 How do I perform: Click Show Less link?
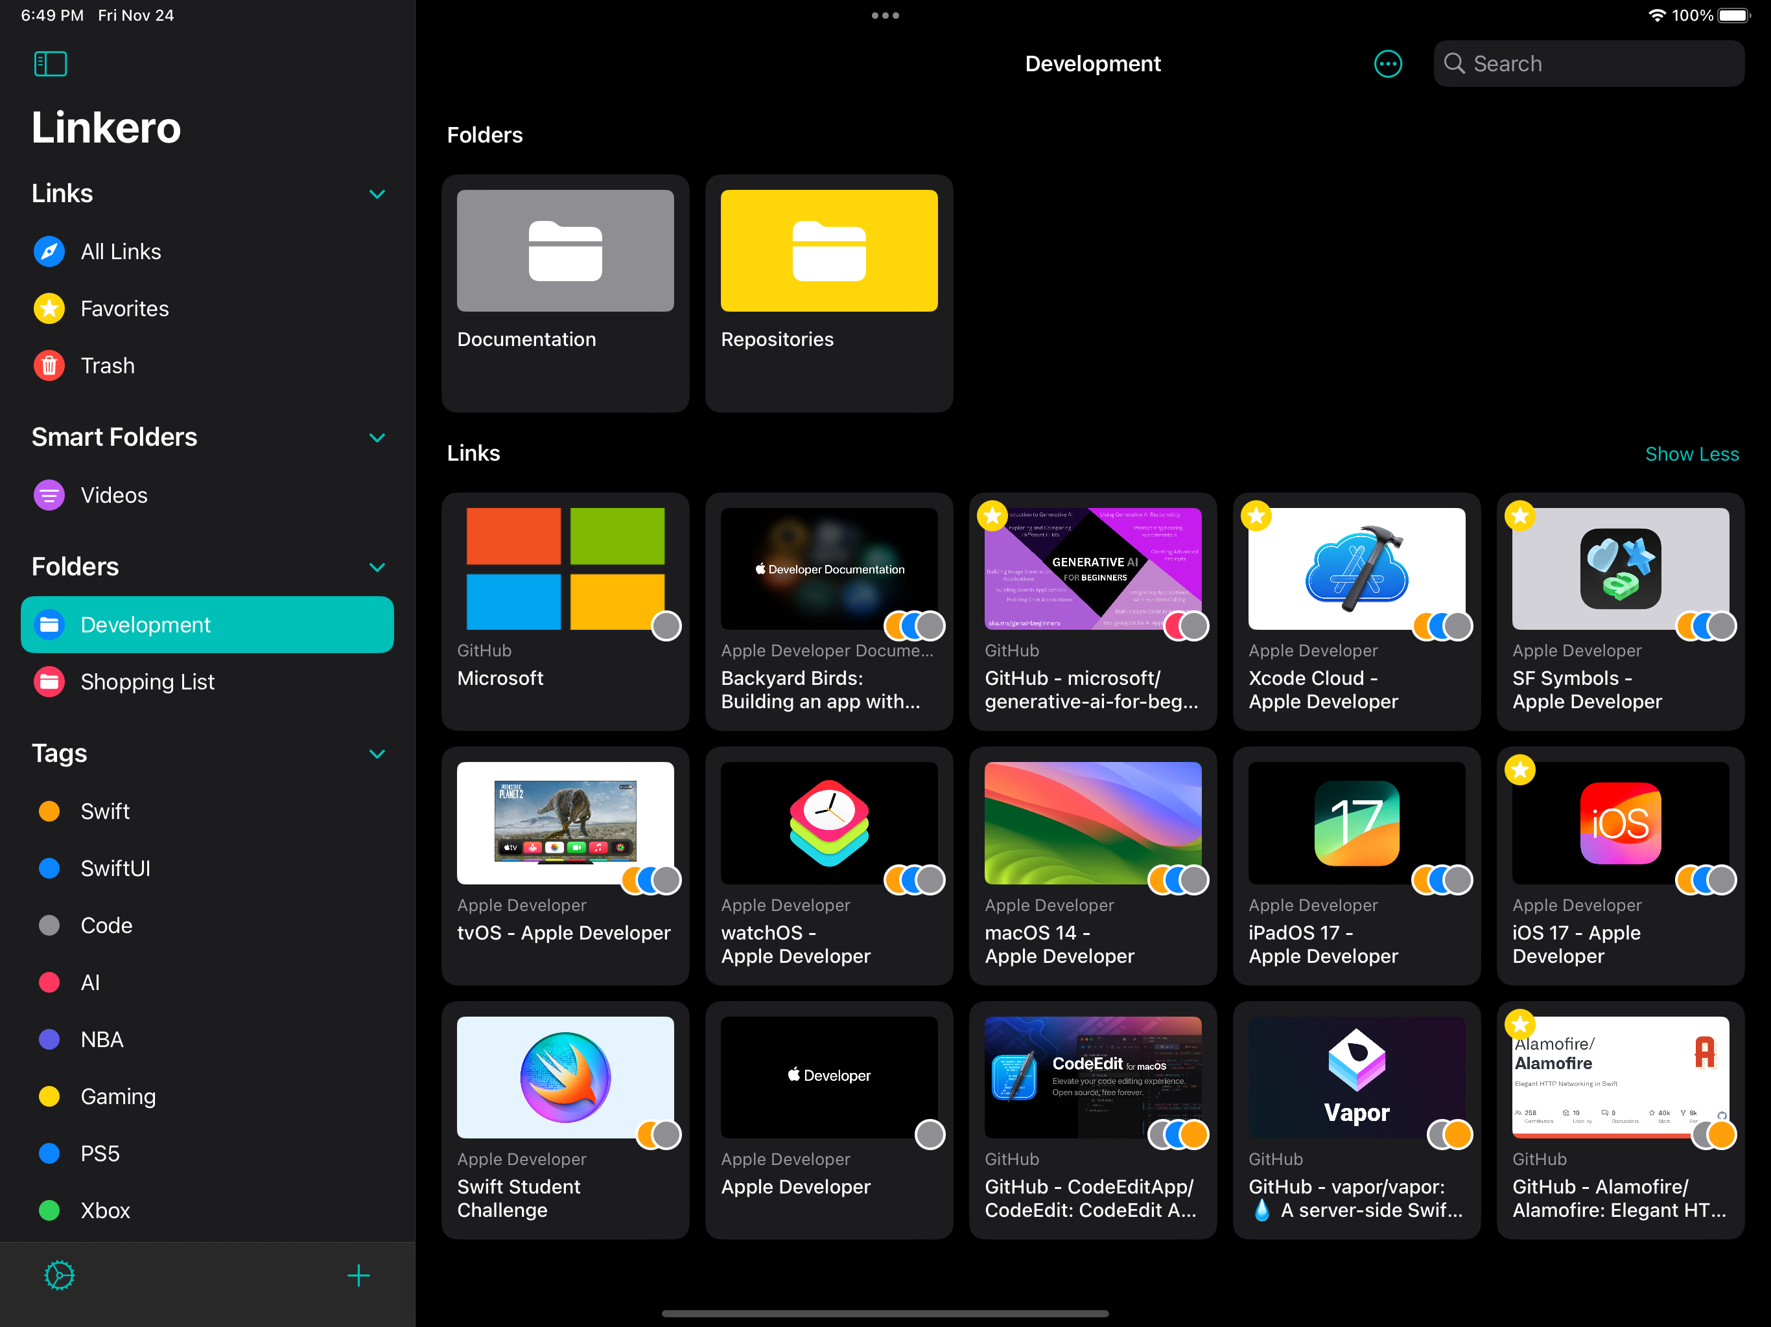pos(1691,454)
